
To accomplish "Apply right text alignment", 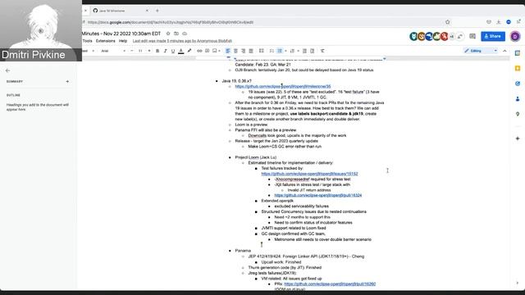I will (243, 51).
